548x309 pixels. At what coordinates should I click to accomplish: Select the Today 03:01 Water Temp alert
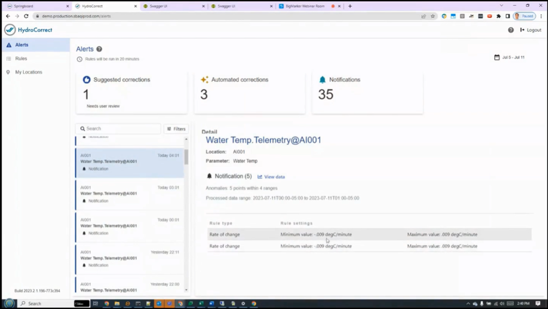(x=129, y=194)
